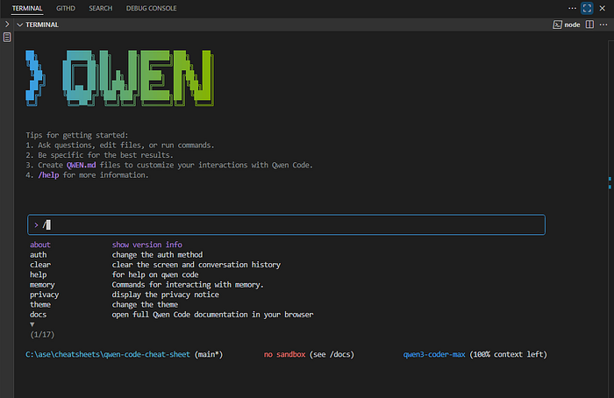Expand the left sidebar arrow

(x=7, y=25)
